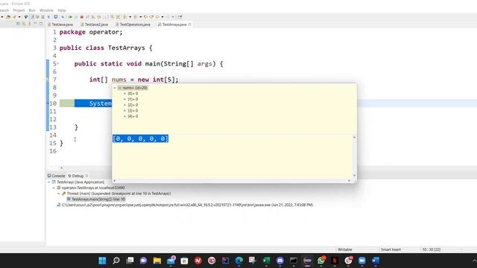Select the [1]= 0 array element
This screenshot has width=477, height=268.
pos(131,99)
